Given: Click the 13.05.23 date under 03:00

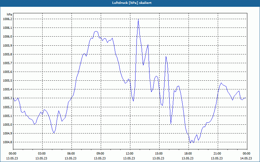Looking at the screenshot, I should coord(41,158).
